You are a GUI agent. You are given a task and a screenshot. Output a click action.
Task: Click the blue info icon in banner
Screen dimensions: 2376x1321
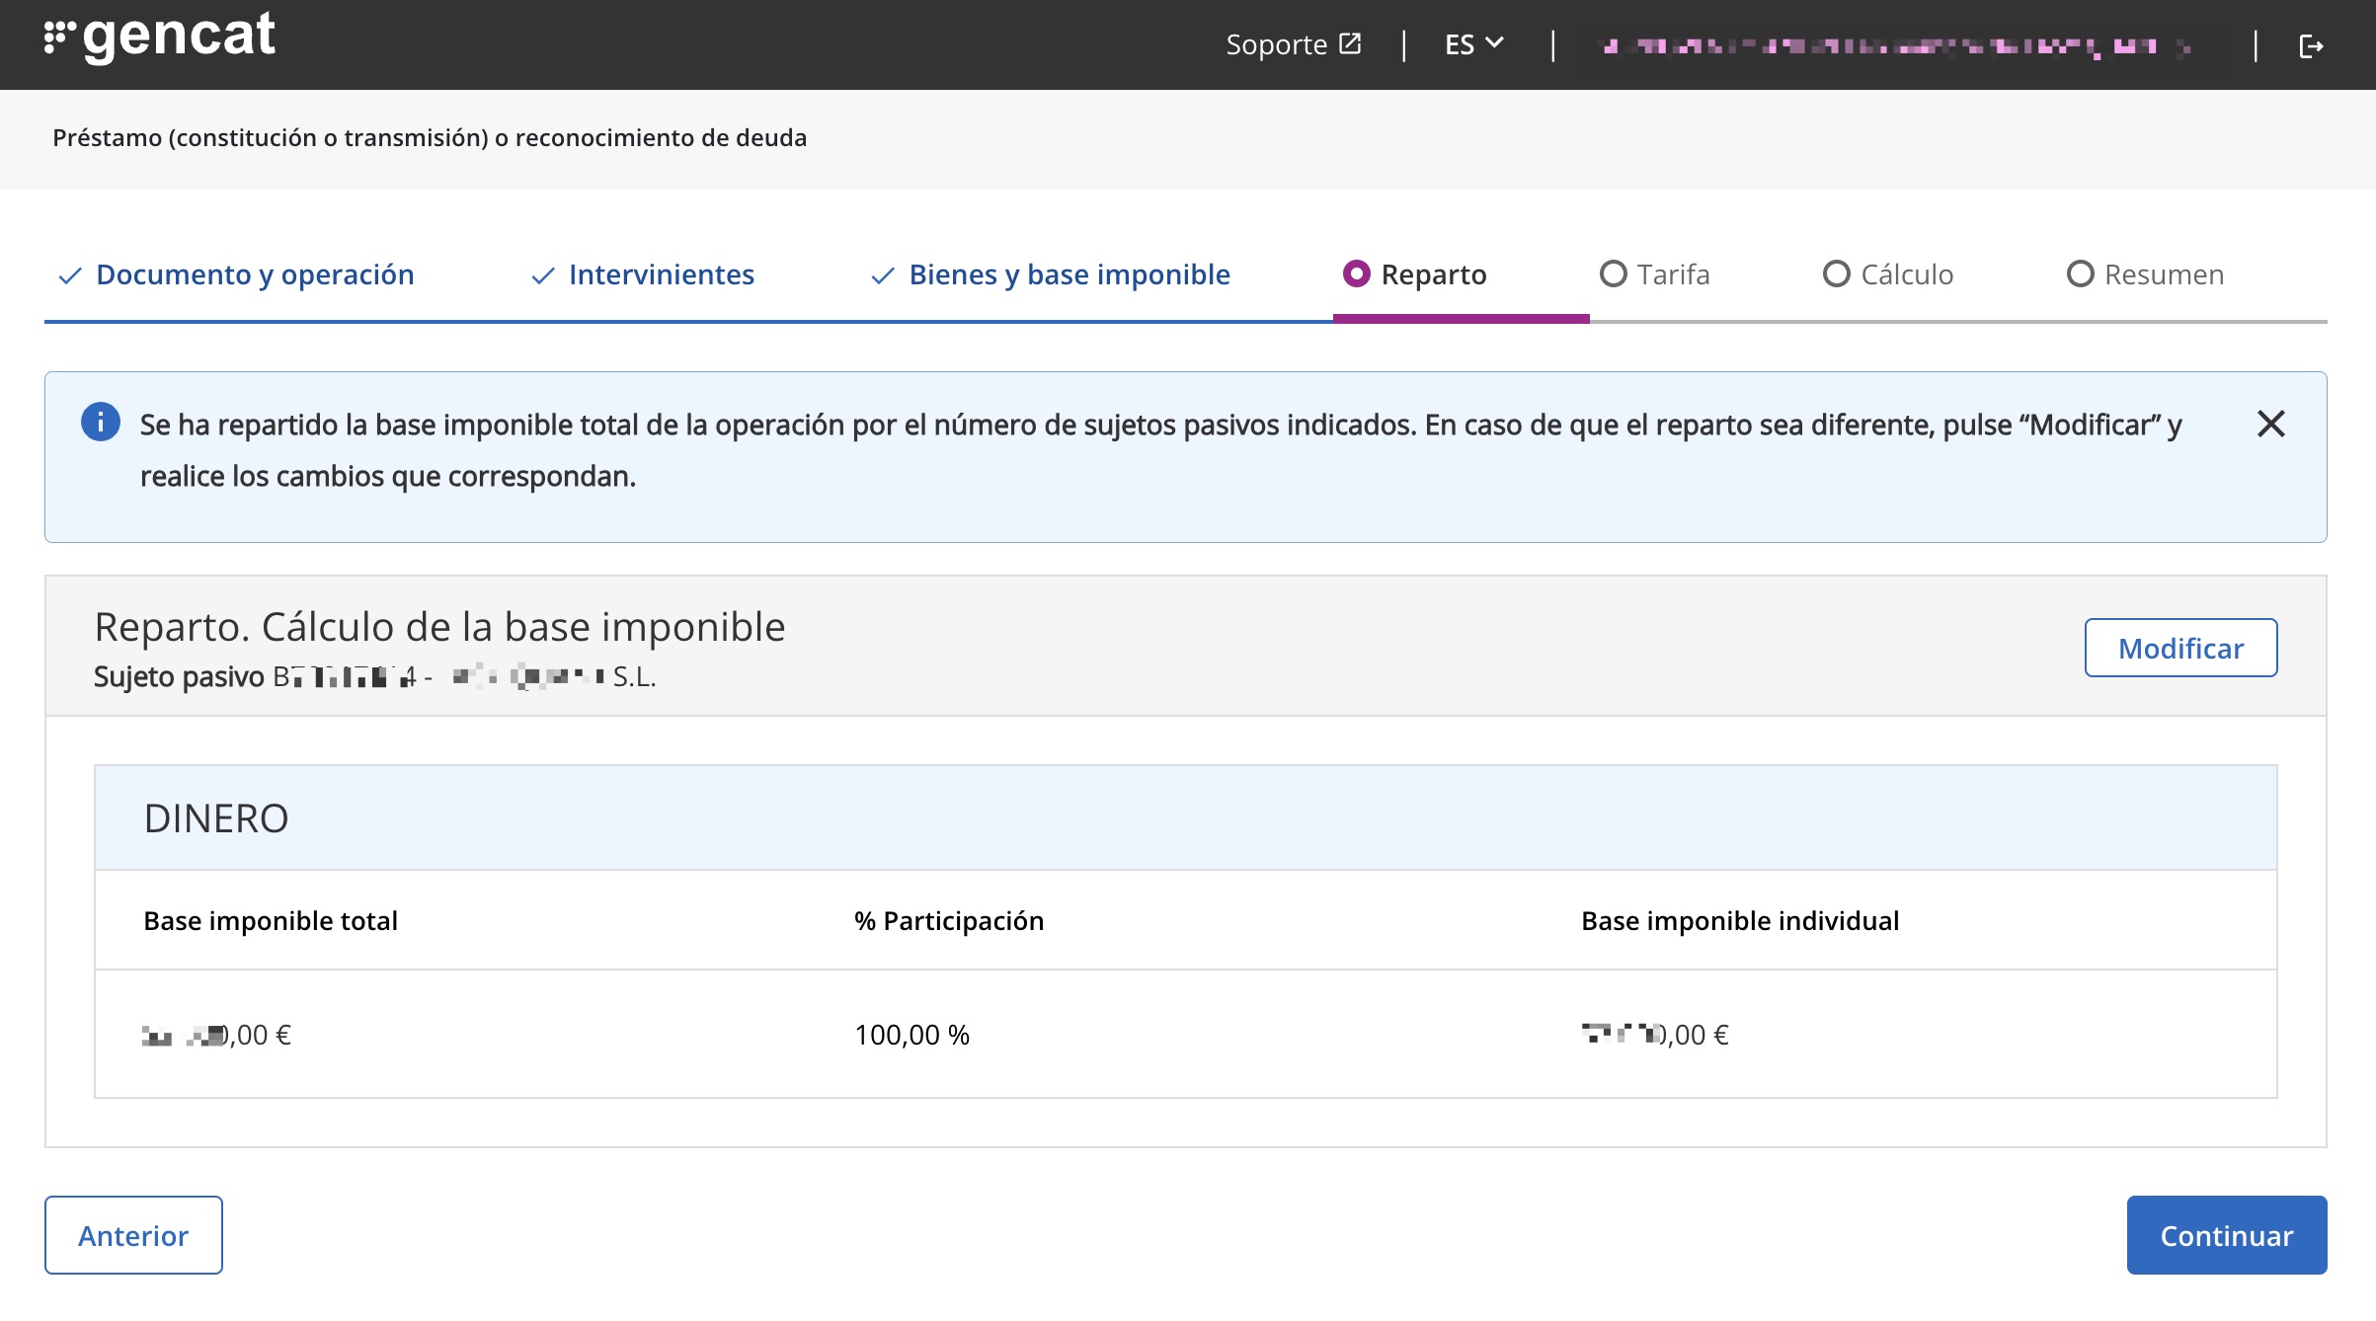pyautogui.click(x=101, y=423)
